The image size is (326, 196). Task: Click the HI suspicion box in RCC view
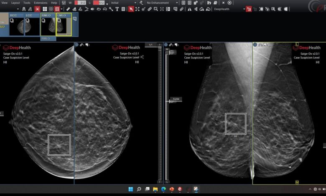pyautogui.click(x=59, y=145)
